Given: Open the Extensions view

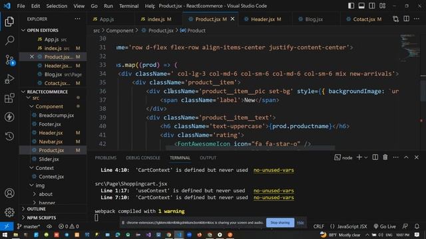Looking at the screenshot, I should tap(9, 98).
